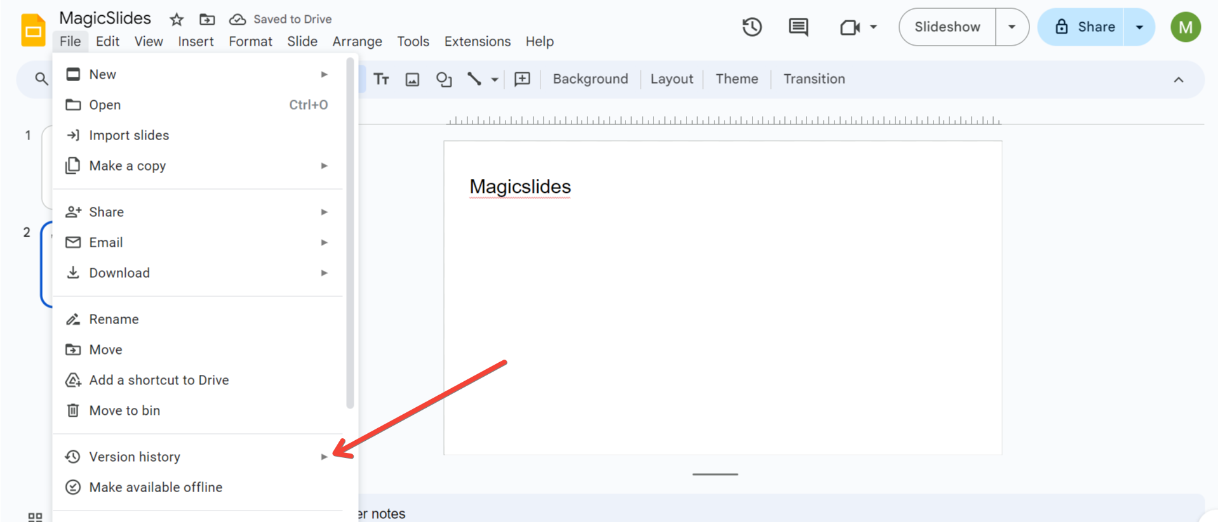This screenshot has width=1218, height=522.
Task: Expand Make a copy submenu
Action: [x=198, y=166]
